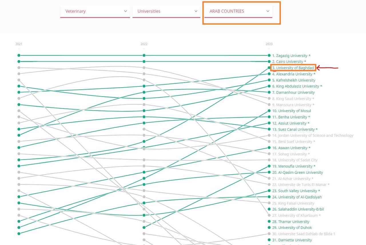Screen dimensions: 366x245
Task: Click the dot next to Aswan University
Action: tap(269, 148)
